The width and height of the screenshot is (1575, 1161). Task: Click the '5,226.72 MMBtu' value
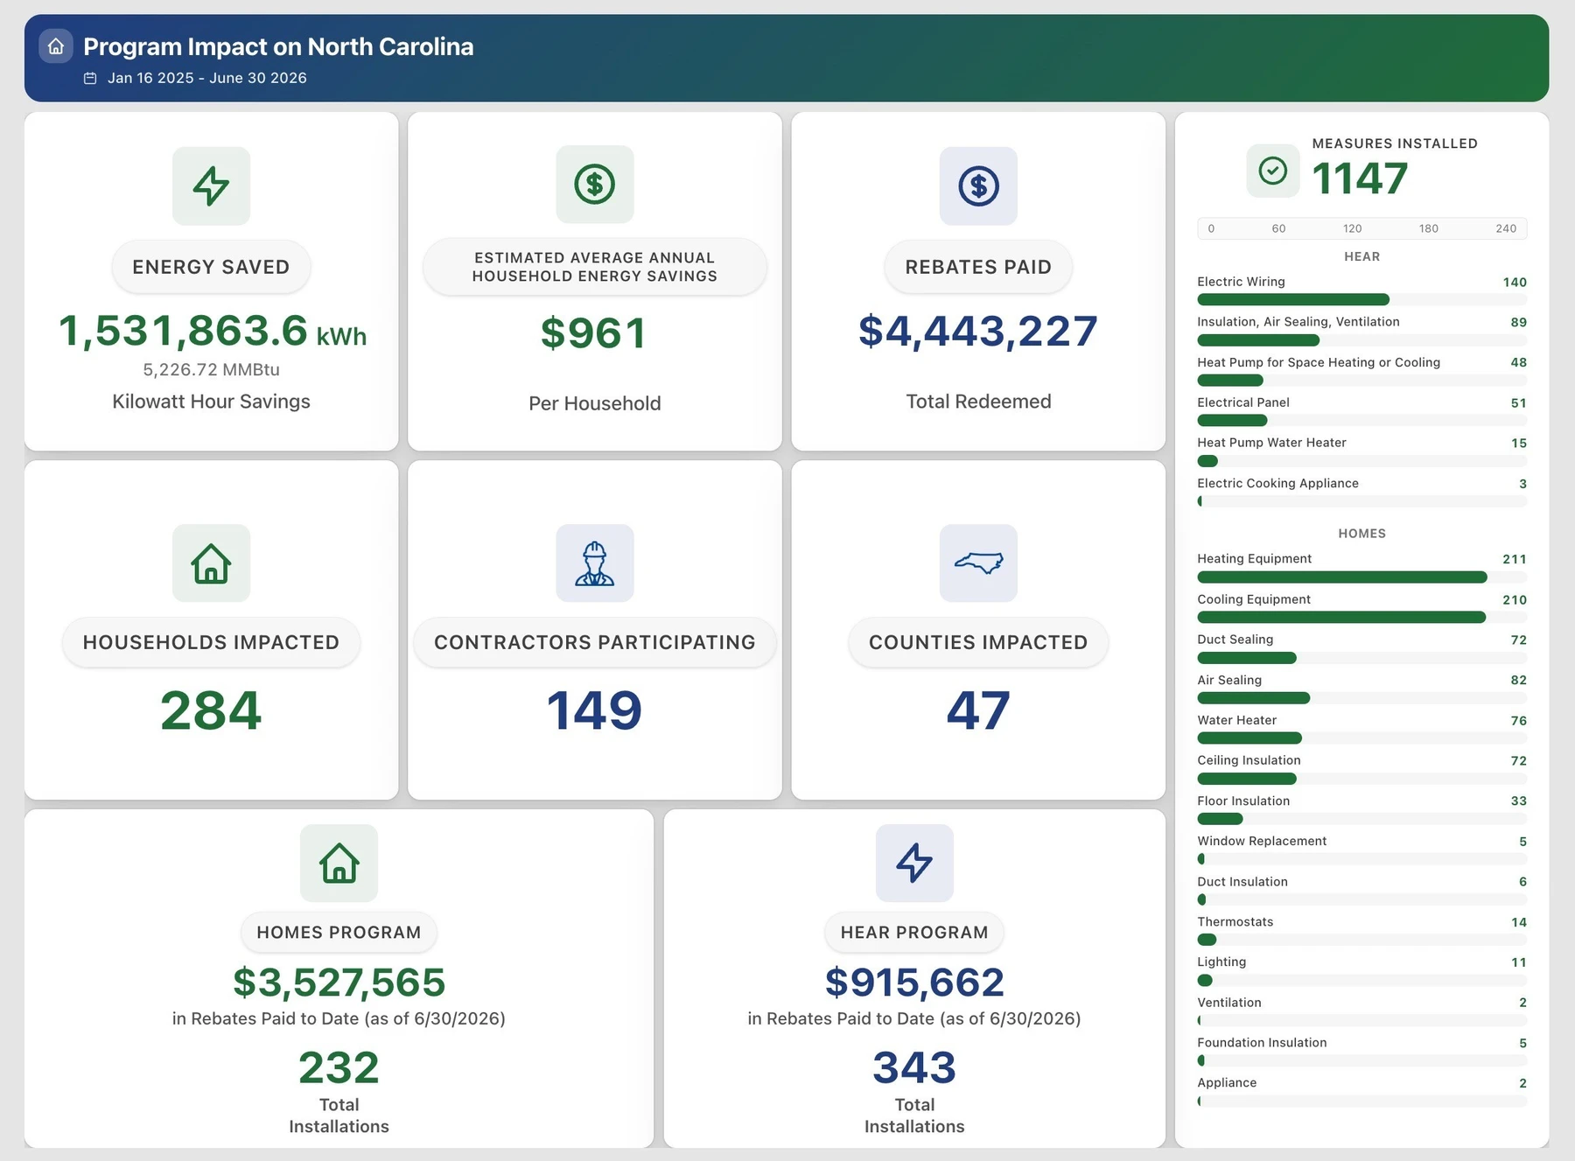211,369
